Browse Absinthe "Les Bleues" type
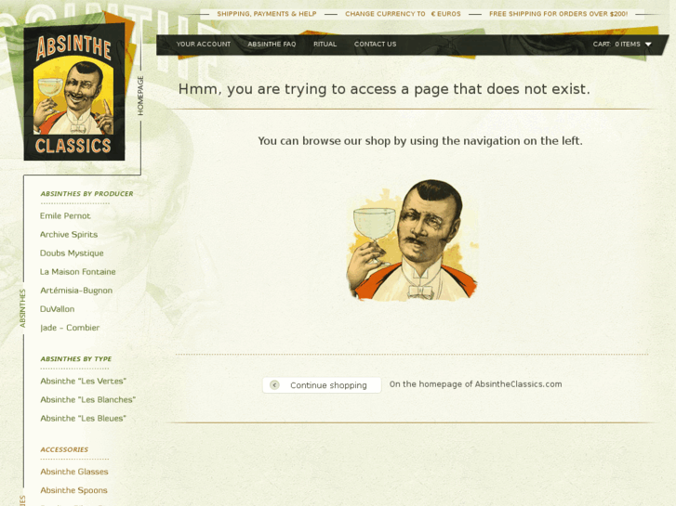Image resolution: width=676 pixels, height=506 pixels. [83, 418]
